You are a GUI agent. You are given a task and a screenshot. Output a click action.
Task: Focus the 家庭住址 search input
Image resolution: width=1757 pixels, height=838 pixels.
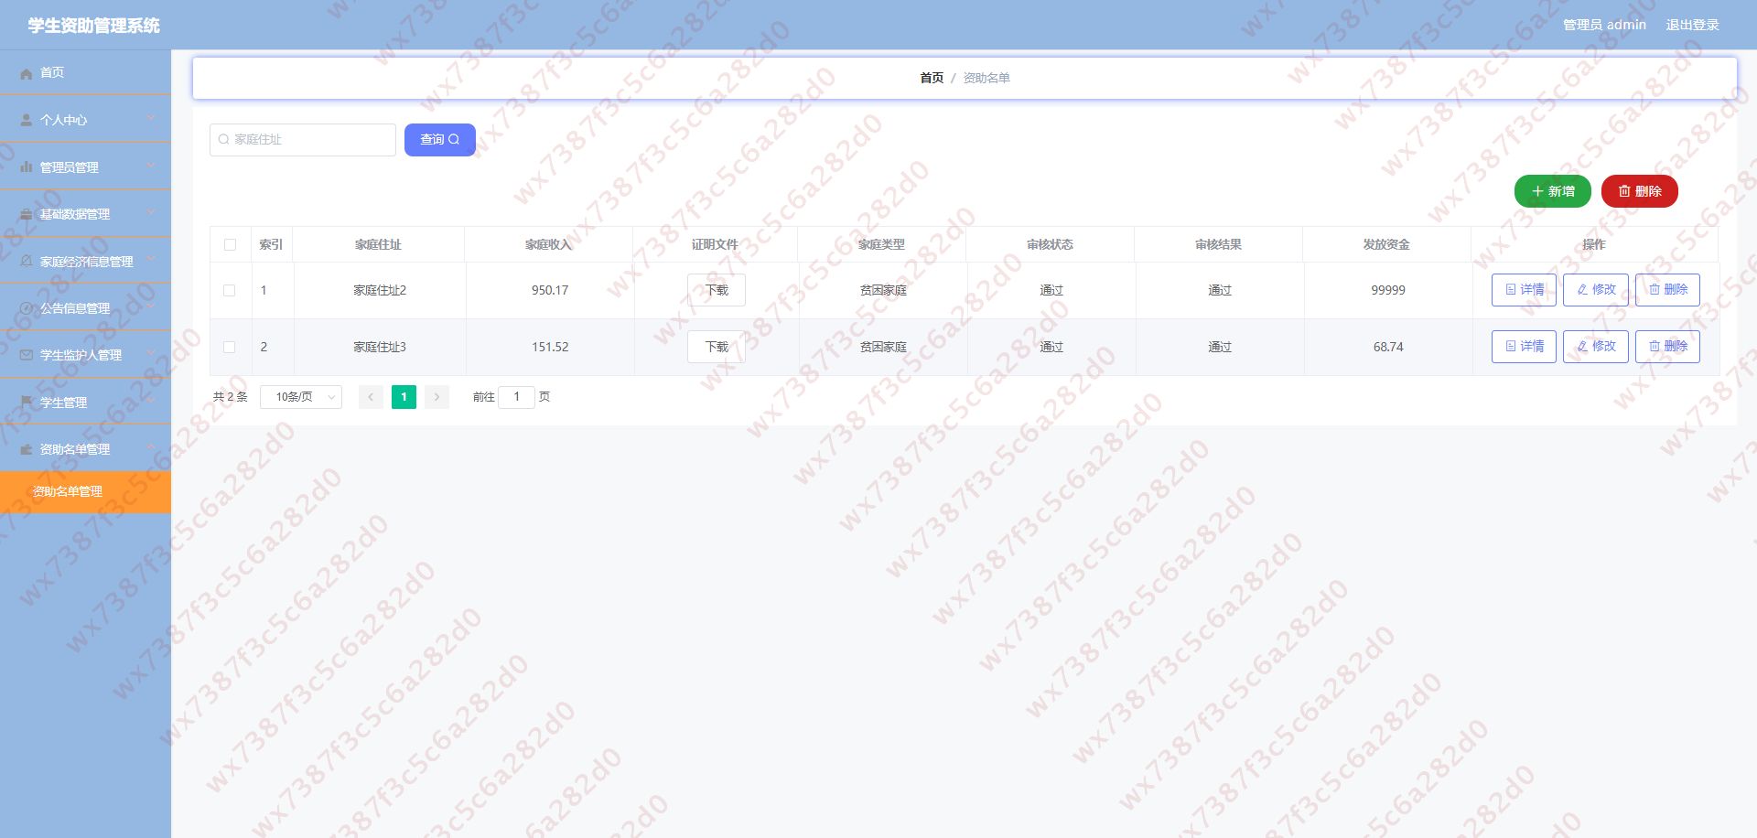303,140
